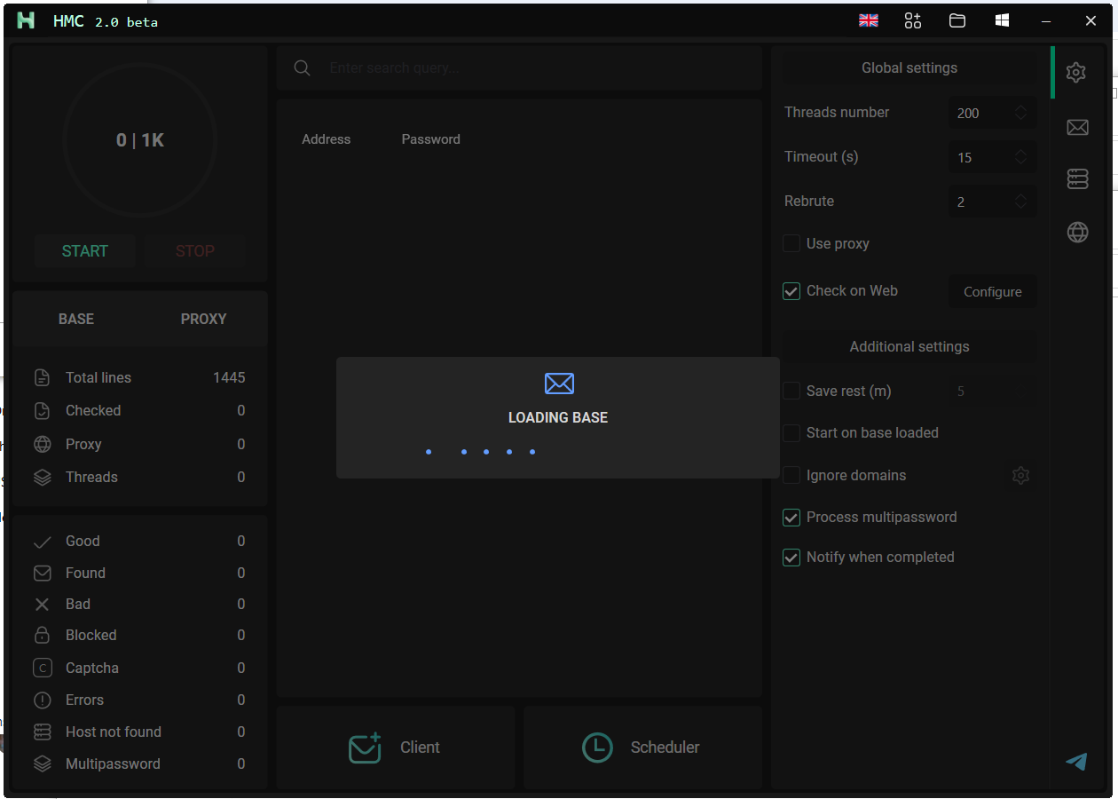Click the Password column header
Image resolution: width=1118 pixels, height=799 pixels.
pos(430,139)
